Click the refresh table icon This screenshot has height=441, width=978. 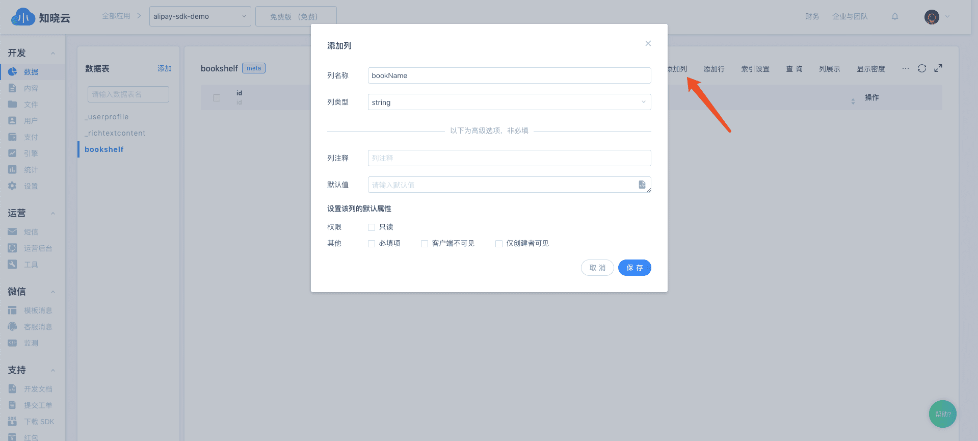tap(922, 68)
